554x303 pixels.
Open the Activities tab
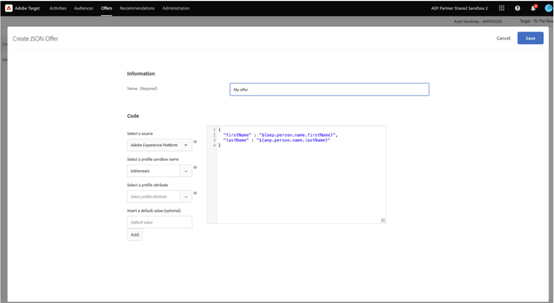(x=58, y=8)
